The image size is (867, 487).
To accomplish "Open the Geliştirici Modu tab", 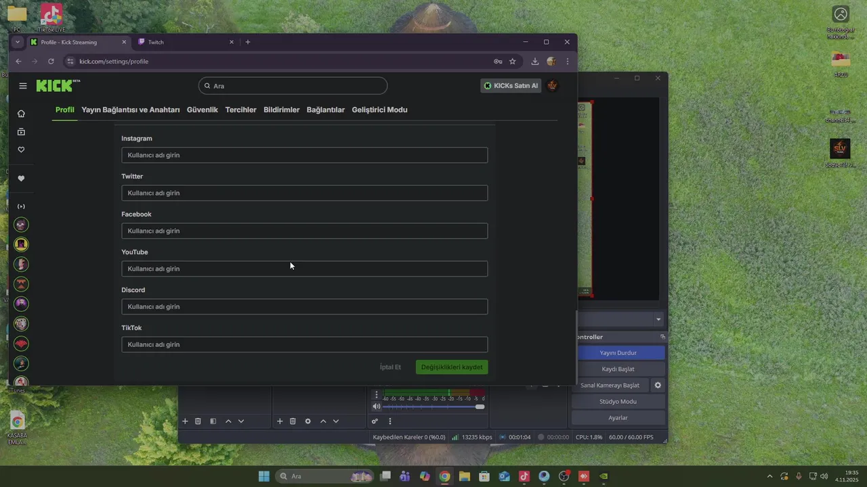I will click(x=380, y=110).
